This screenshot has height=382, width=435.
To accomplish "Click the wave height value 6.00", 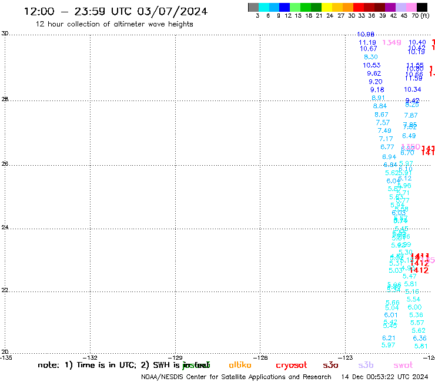I will (415, 307).
